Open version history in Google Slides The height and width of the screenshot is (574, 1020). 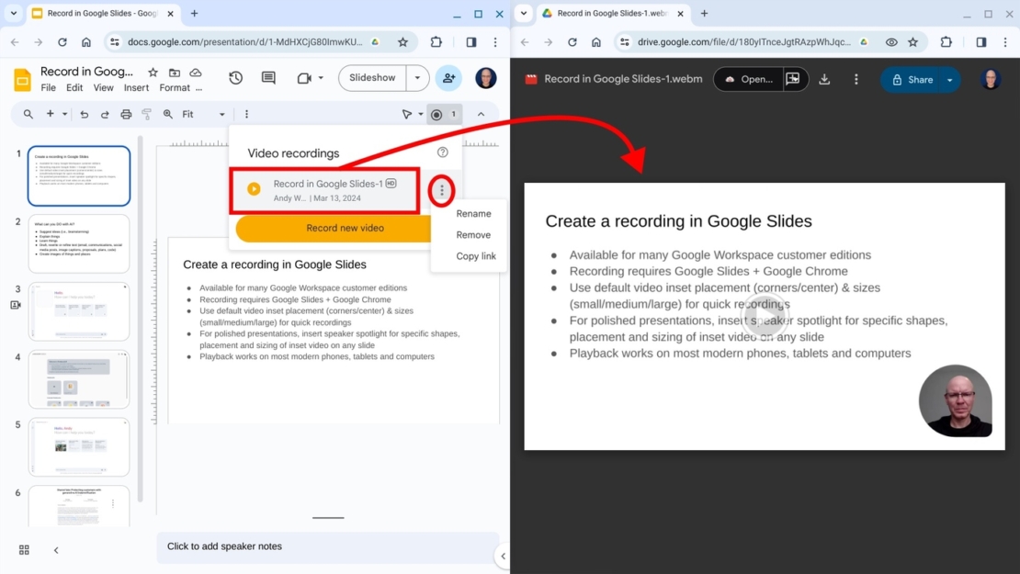tap(235, 78)
